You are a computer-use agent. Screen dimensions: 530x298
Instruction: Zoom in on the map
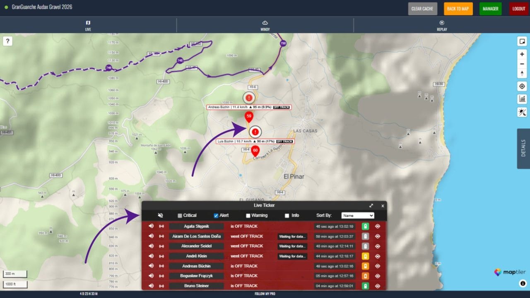point(522,54)
